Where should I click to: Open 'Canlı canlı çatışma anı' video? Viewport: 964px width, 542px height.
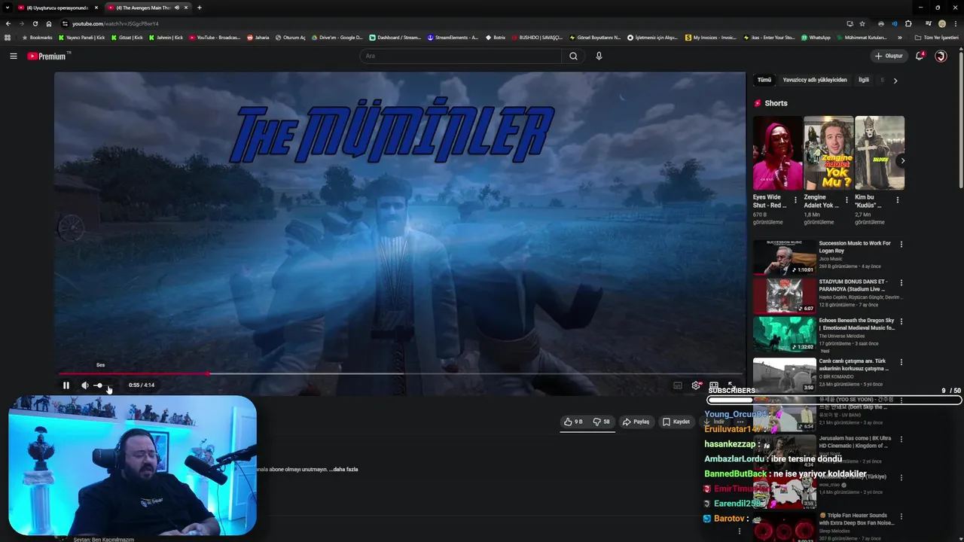(x=854, y=364)
